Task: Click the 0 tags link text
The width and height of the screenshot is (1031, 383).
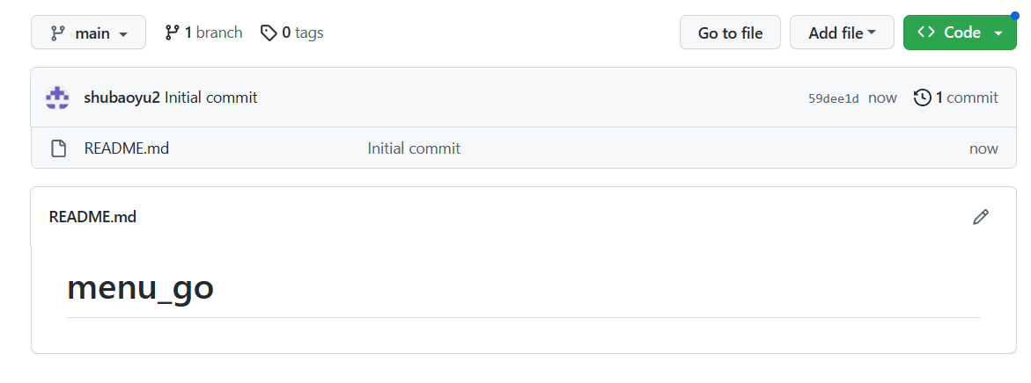Action: tap(302, 33)
